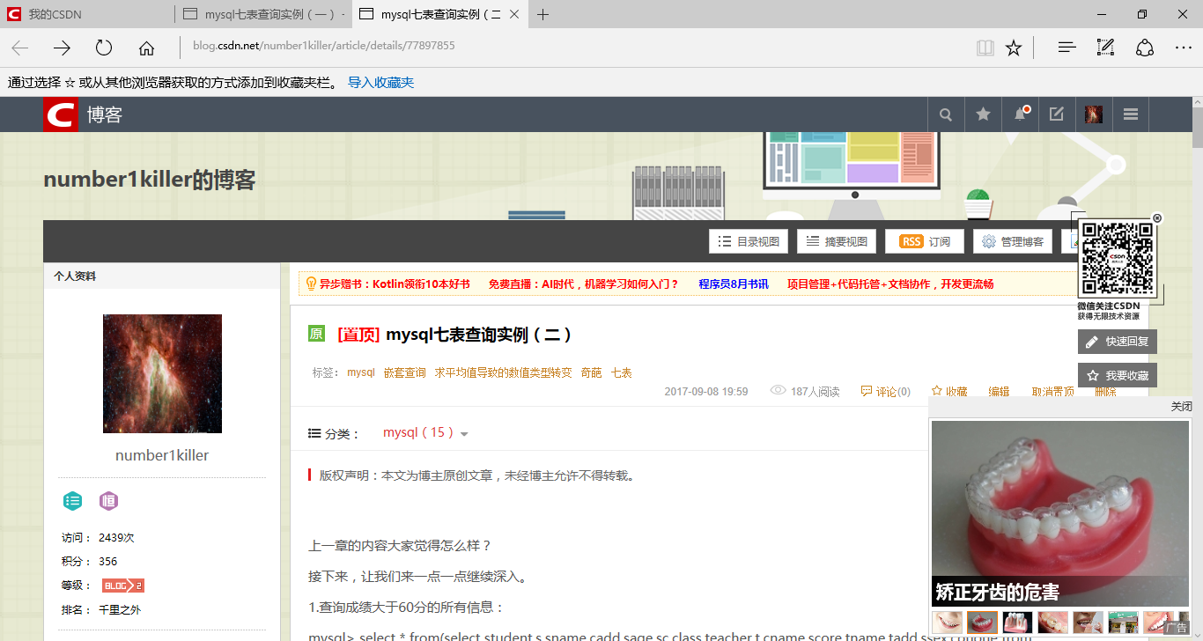Open CSDN header hamburger menu
The width and height of the screenshot is (1203, 641).
1131,114
